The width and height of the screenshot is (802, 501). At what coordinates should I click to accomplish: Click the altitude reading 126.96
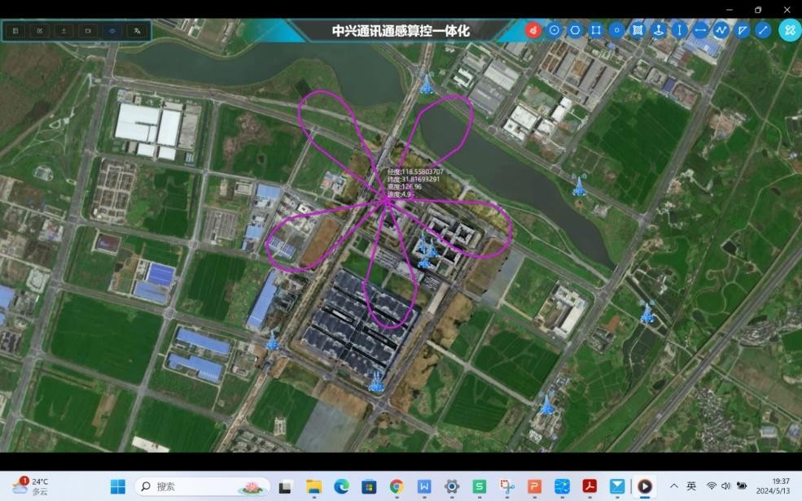coord(412,186)
